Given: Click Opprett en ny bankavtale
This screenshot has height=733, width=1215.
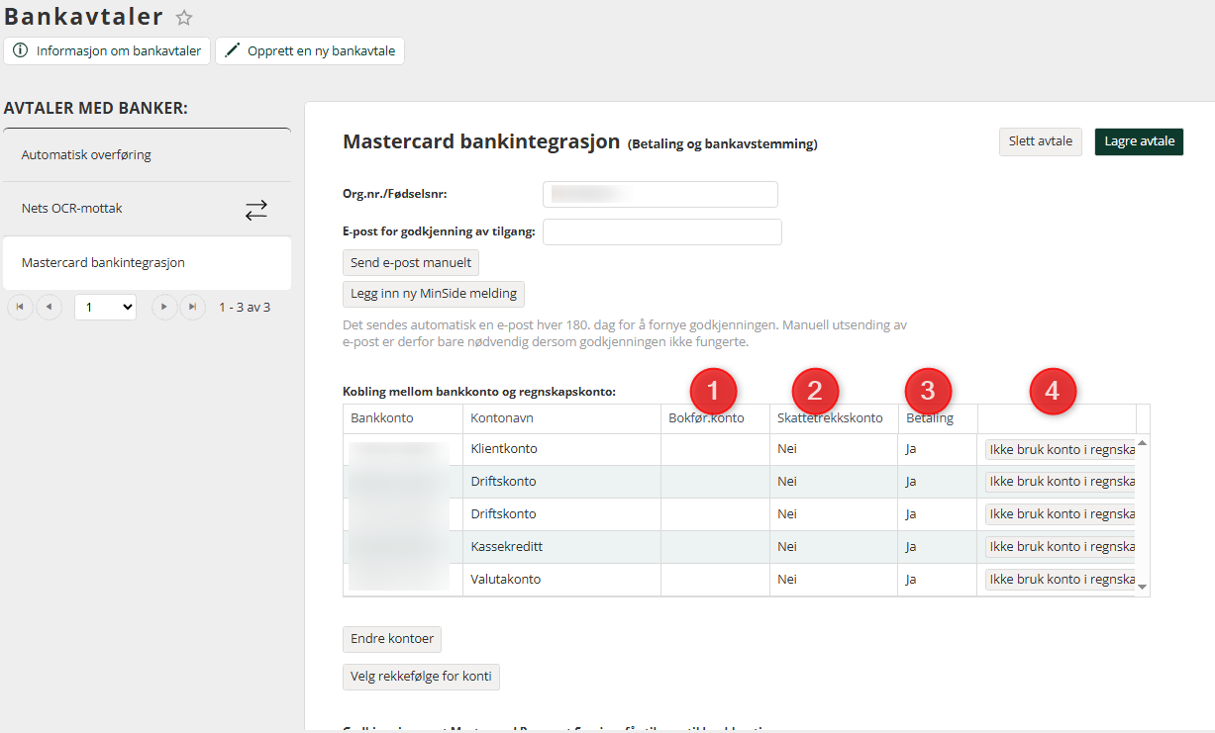Looking at the screenshot, I should point(310,50).
